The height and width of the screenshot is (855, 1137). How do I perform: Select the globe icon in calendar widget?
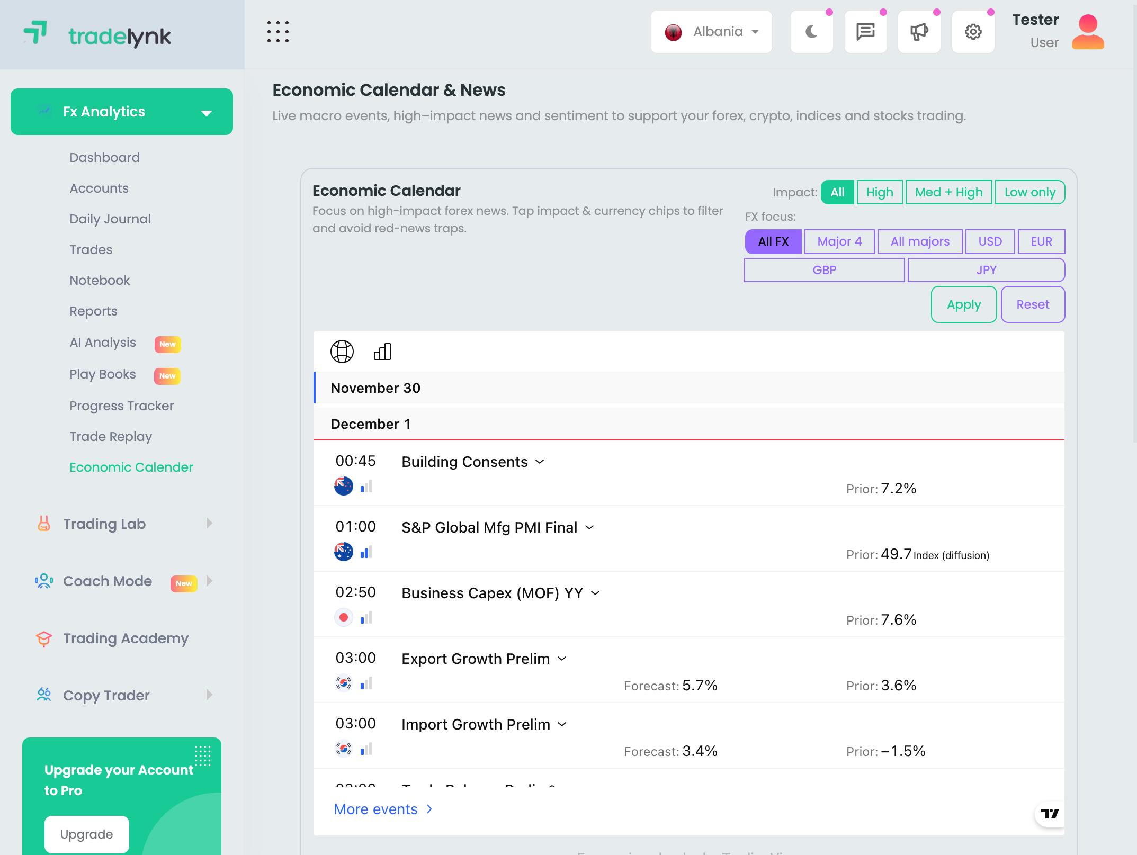(342, 352)
